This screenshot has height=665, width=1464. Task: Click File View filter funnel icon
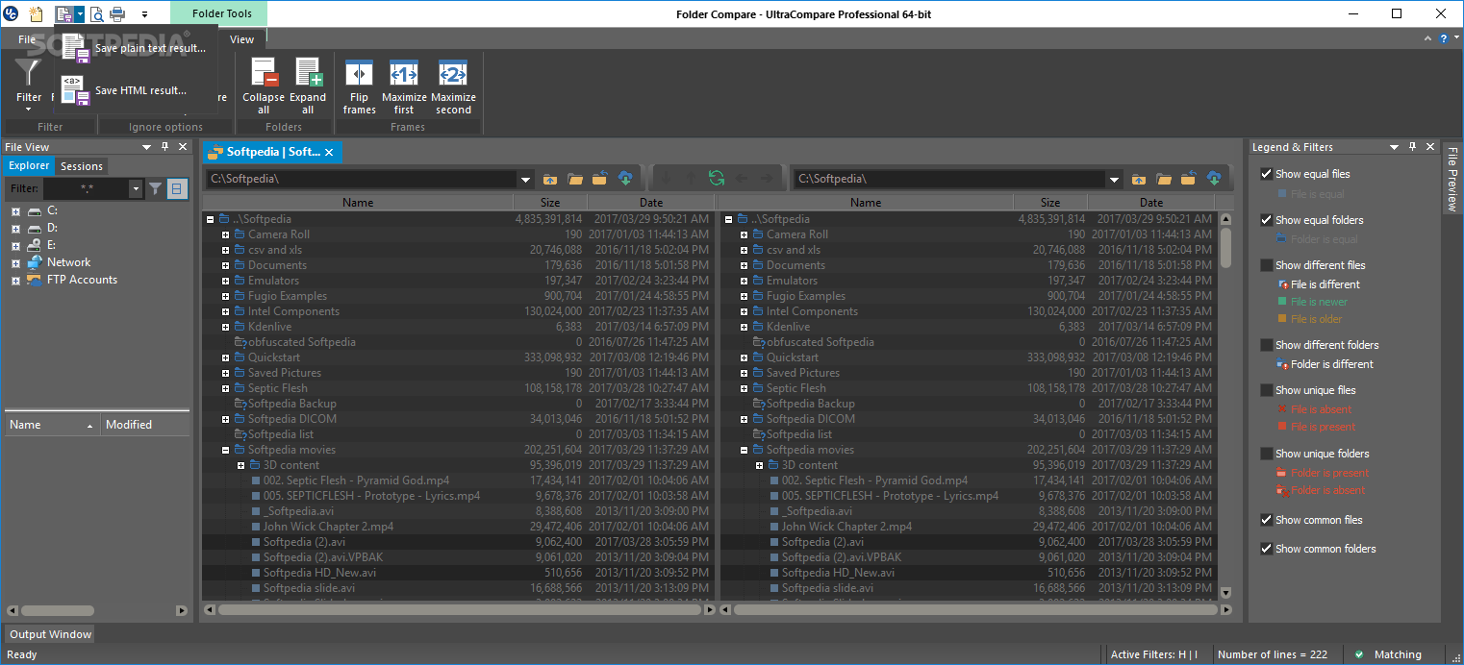point(156,189)
